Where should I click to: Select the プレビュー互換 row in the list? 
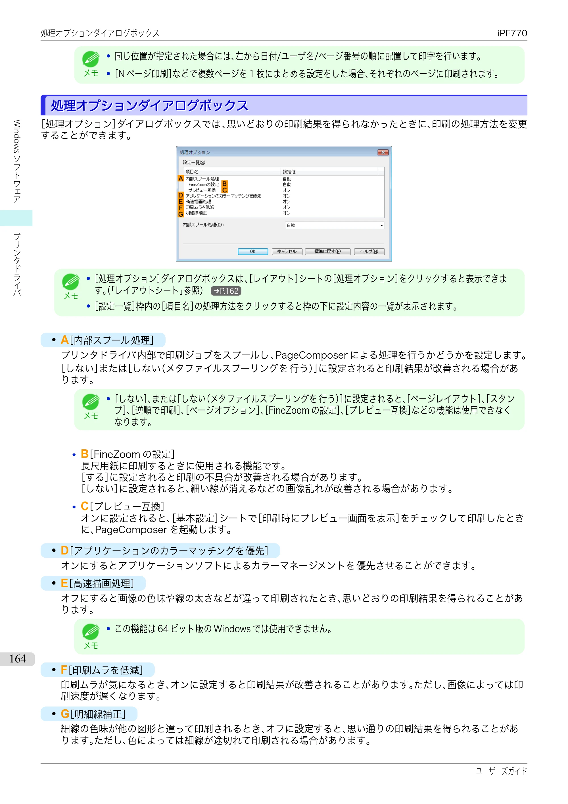coord(283,190)
